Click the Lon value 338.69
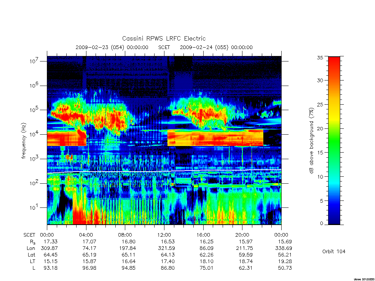The width and height of the screenshot is (375, 281). [284, 248]
